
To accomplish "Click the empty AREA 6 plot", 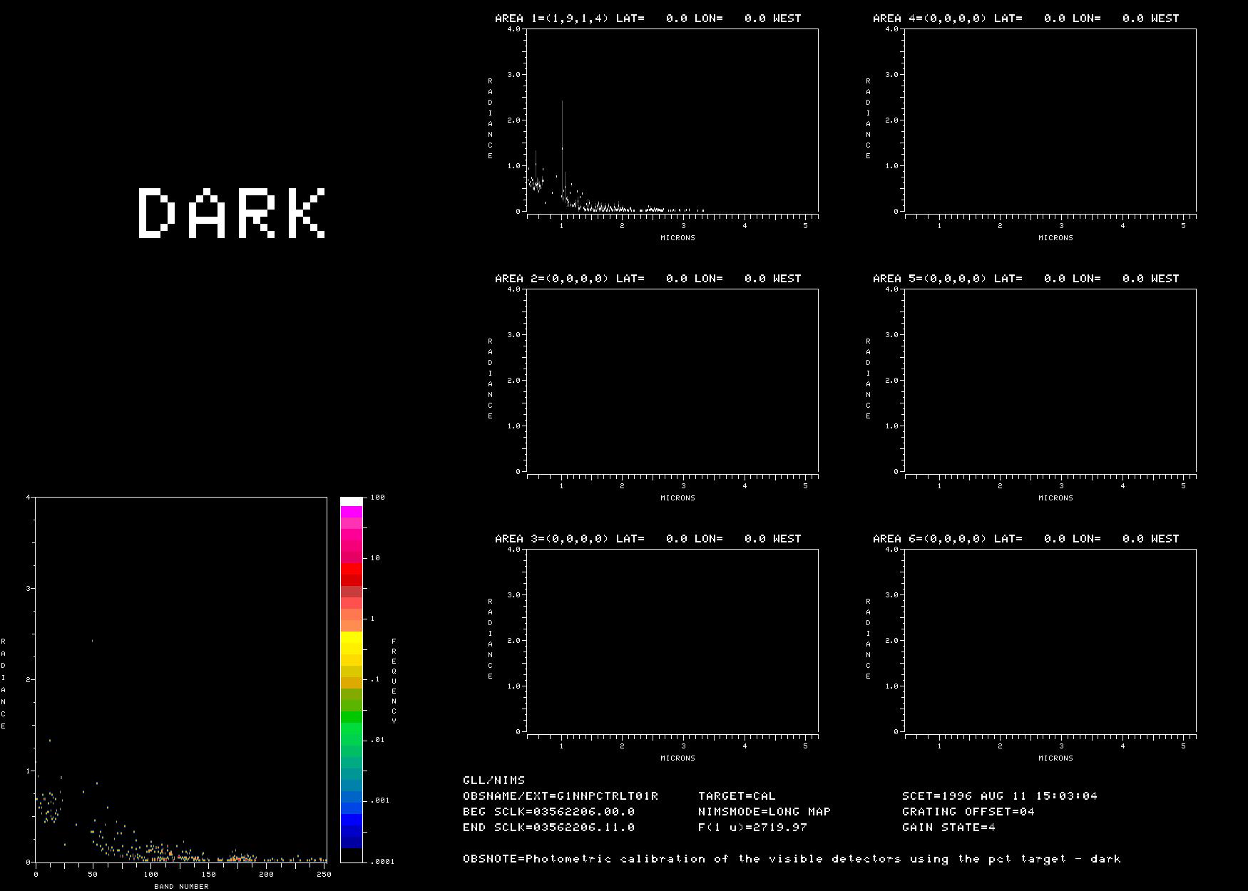I will 1050,640.
